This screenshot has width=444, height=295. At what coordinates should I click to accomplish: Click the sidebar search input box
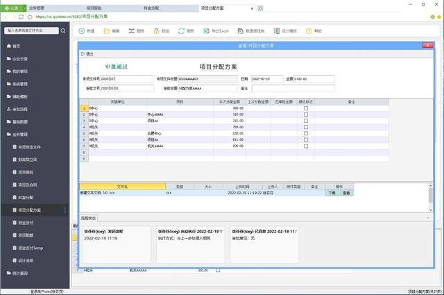(x=31, y=31)
